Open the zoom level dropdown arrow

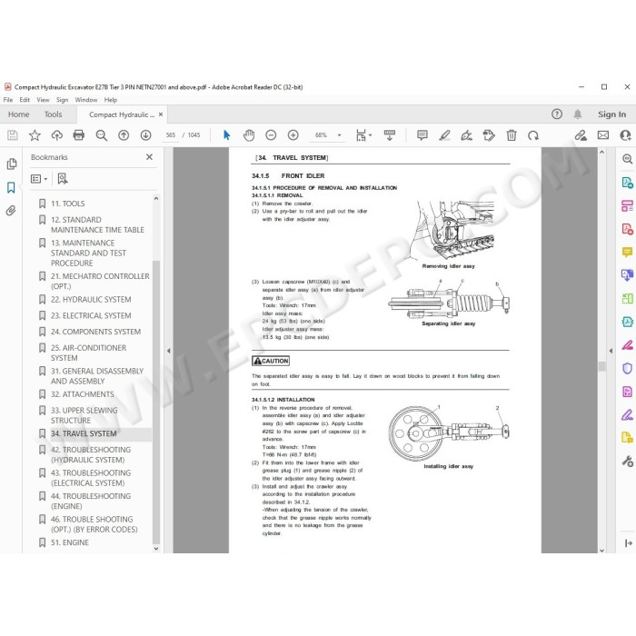[x=340, y=135]
